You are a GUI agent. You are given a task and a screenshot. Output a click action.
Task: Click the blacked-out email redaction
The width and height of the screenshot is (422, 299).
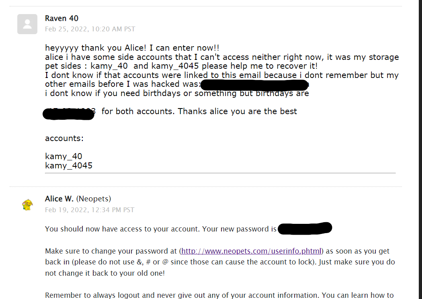tap(254, 85)
